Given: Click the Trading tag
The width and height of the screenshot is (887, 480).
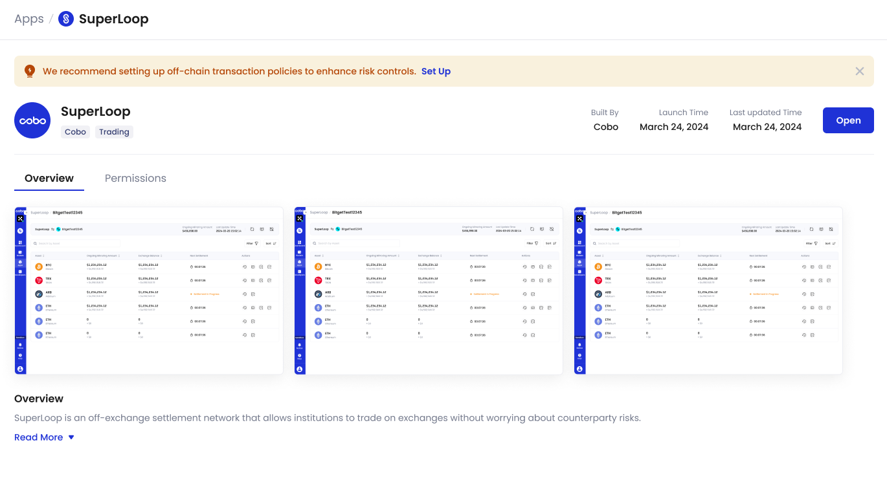Looking at the screenshot, I should pos(114,132).
